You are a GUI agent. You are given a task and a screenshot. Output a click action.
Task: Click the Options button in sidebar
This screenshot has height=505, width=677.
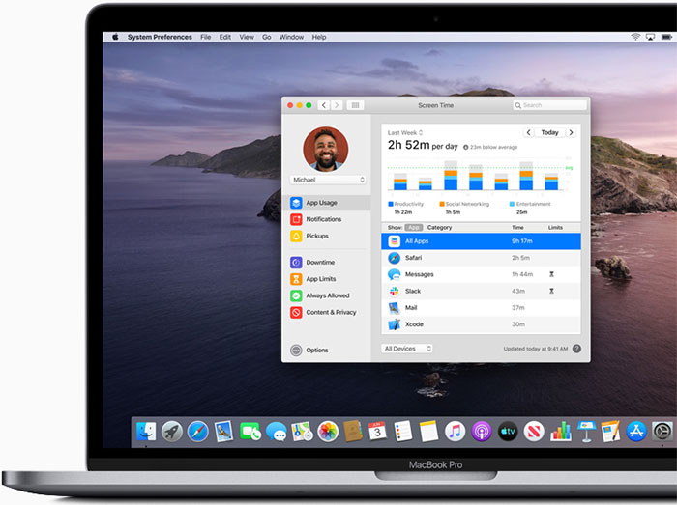point(309,350)
